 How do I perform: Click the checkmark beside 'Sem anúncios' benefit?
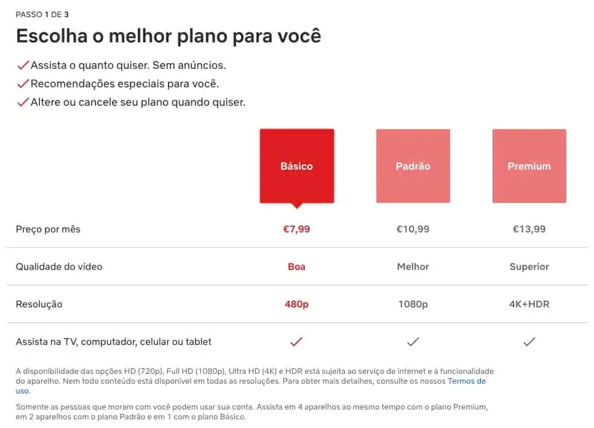pyautogui.click(x=23, y=64)
